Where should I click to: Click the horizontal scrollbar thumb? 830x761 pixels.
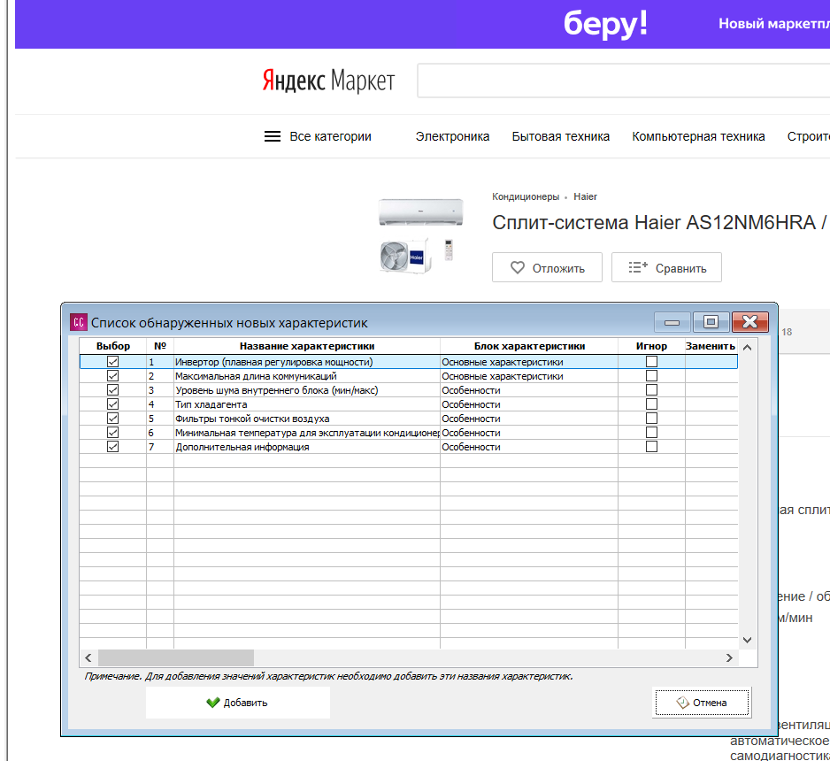[x=176, y=657]
